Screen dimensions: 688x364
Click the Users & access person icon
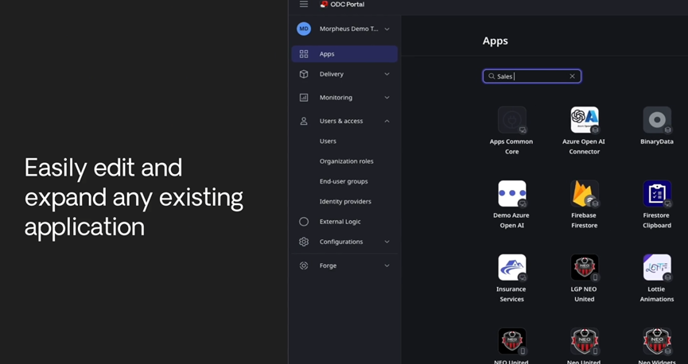(x=304, y=121)
